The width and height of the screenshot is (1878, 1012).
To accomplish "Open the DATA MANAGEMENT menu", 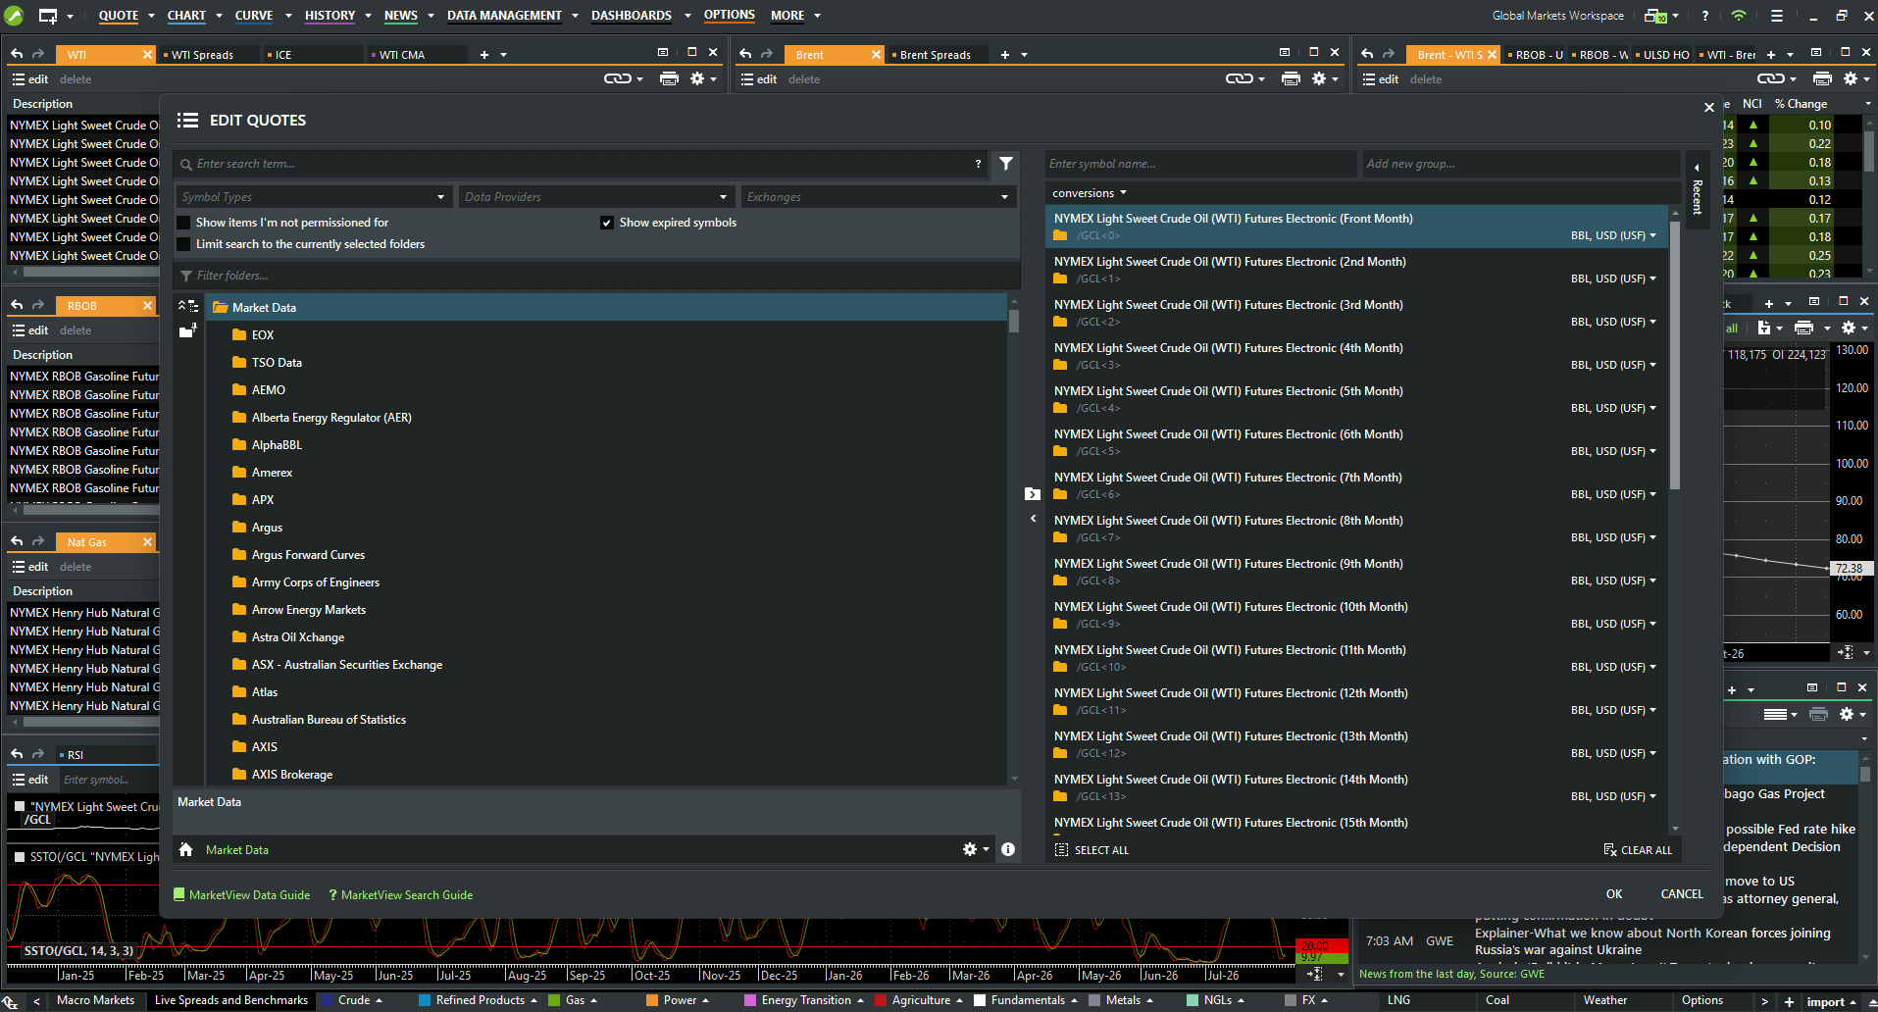I will [x=504, y=16].
